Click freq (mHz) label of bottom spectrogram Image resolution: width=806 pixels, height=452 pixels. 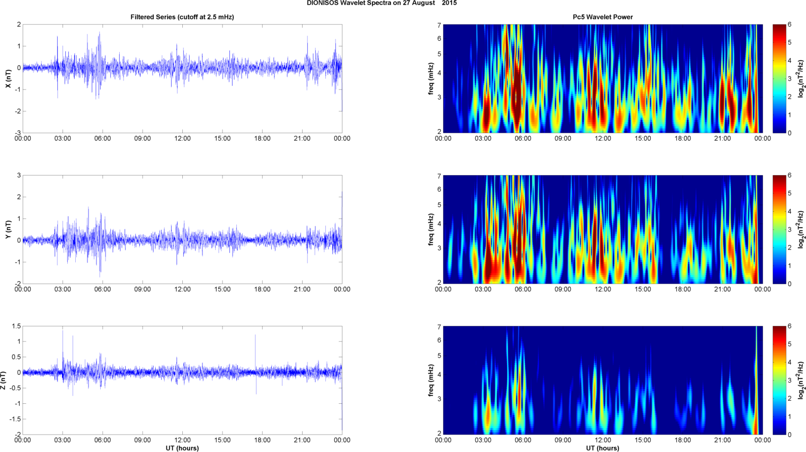coord(431,380)
